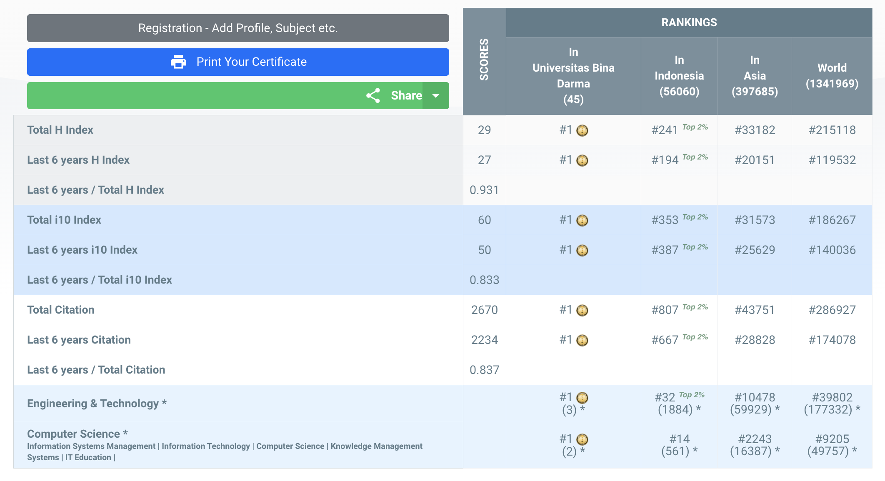Click Indonesia rank #32 for Engineering & Technology

point(665,398)
